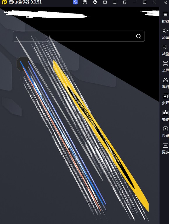The image size is (169, 224).
Task: Open the hamburger menu in title bar
Action: [x=115, y=2]
